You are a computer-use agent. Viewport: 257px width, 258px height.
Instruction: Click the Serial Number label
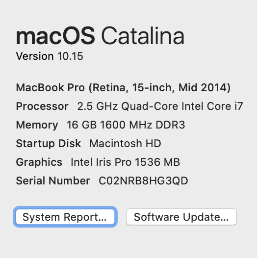[x=53, y=181]
